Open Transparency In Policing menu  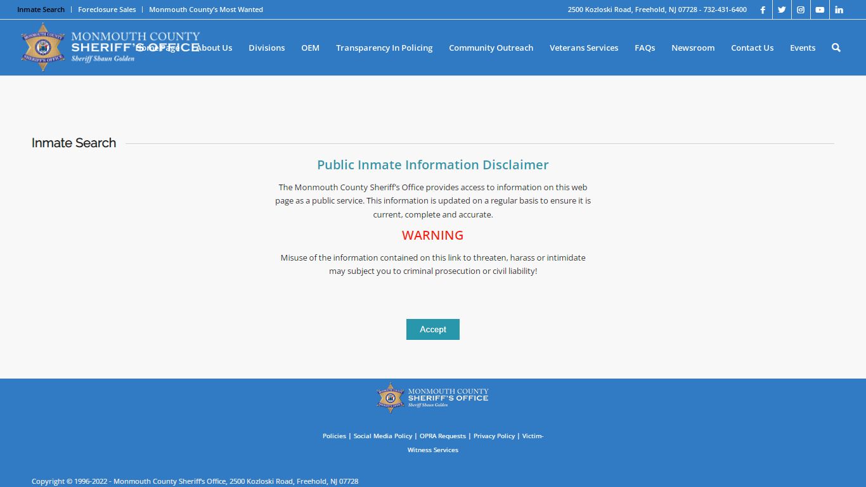coord(384,48)
